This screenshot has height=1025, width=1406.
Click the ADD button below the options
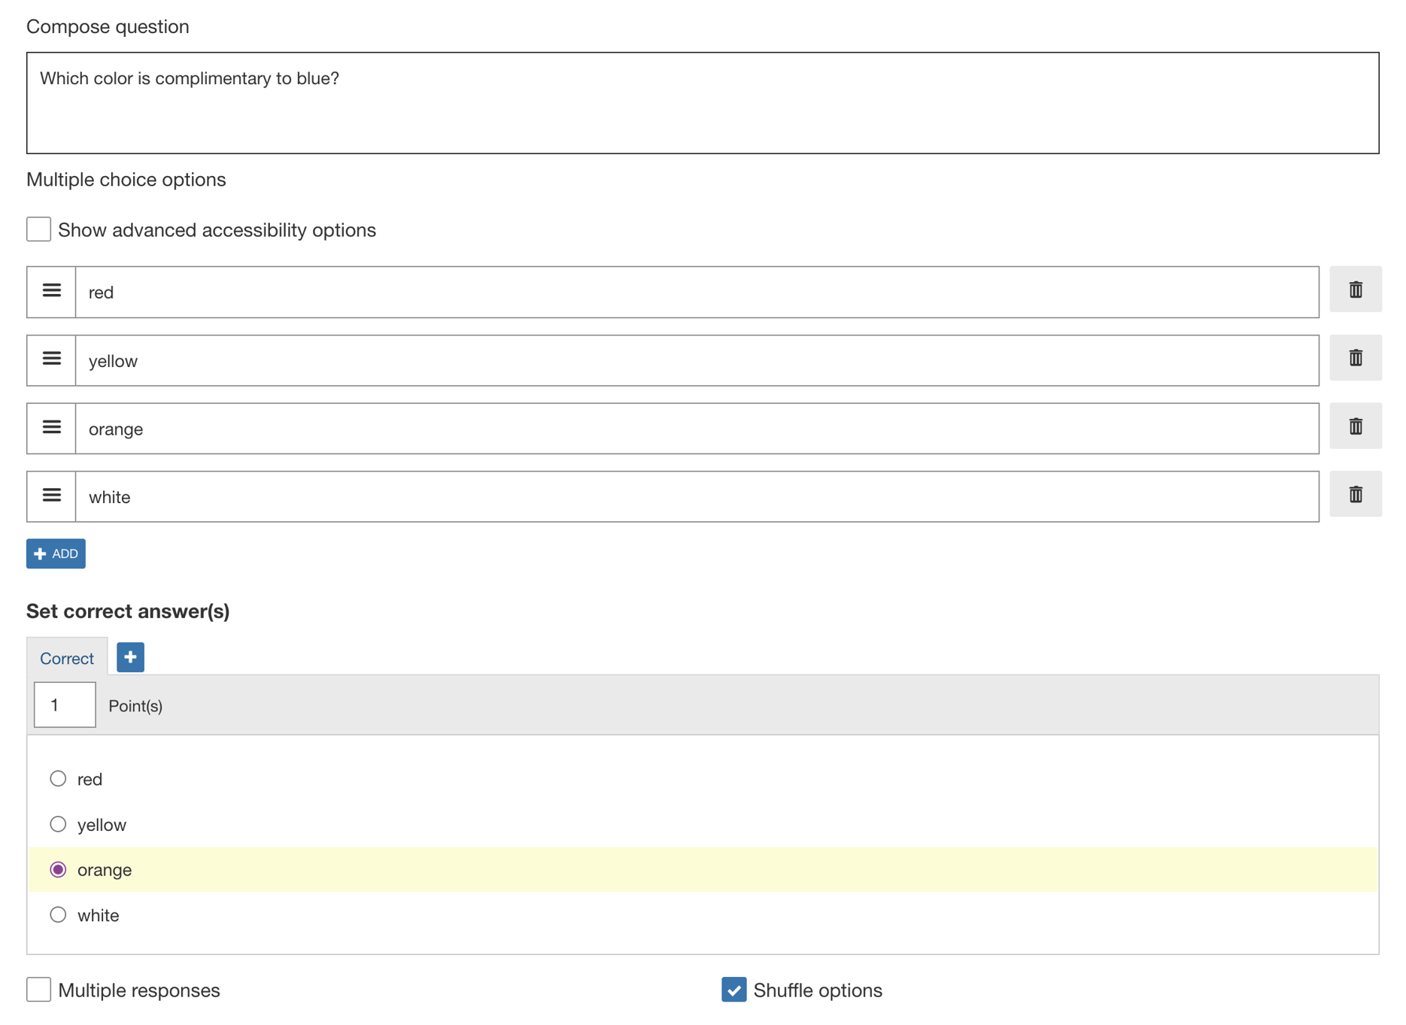pos(55,553)
